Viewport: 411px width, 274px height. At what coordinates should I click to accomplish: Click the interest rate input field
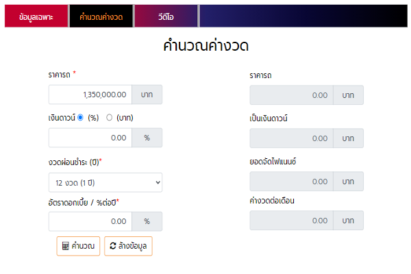tap(90, 221)
